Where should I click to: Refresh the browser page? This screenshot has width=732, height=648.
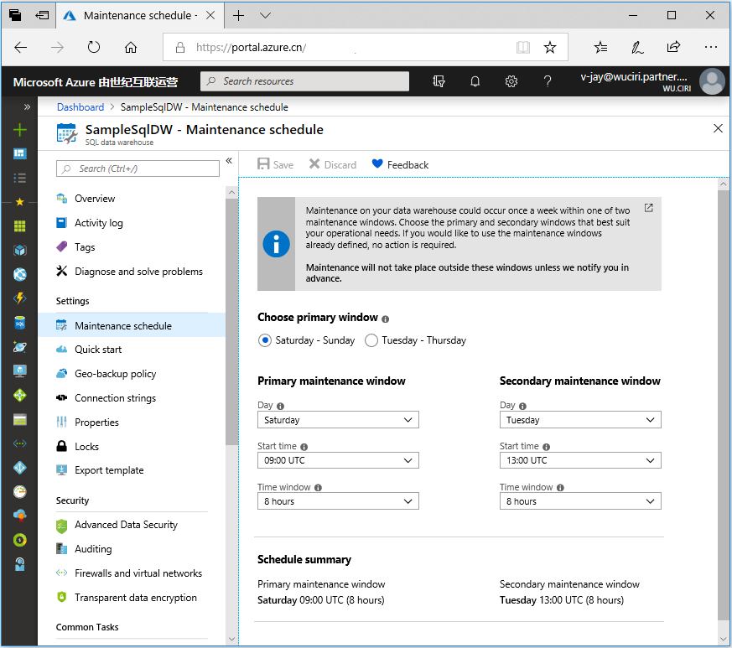click(94, 47)
